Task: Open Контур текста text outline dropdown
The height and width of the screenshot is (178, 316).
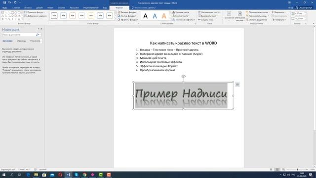Action: pos(181,16)
